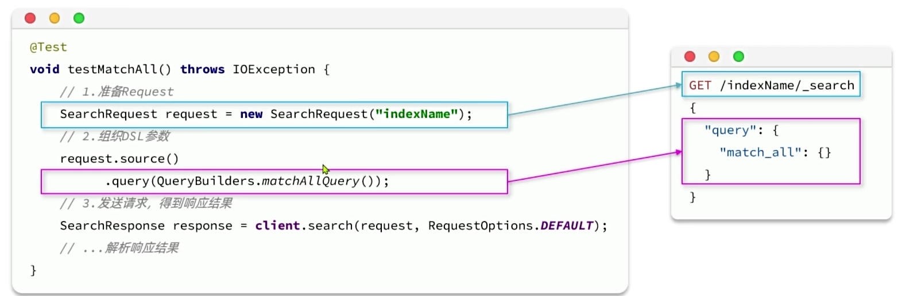Screen dimensions: 898x296
Task: Click the GET /indexName/_search request line
Action: [x=772, y=85]
